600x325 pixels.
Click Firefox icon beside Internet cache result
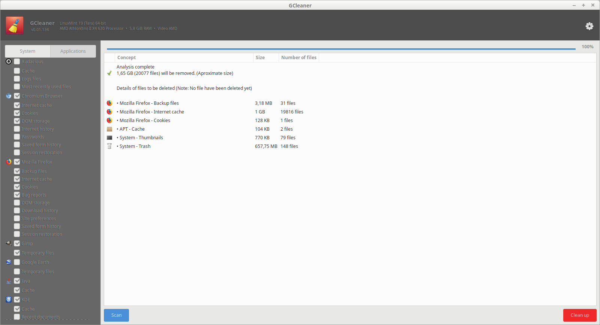[x=109, y=112]
